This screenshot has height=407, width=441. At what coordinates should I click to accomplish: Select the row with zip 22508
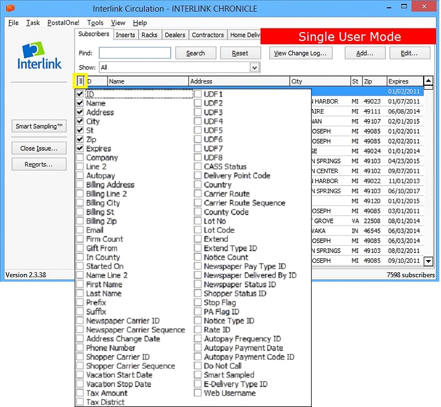[x=367, y=221]
